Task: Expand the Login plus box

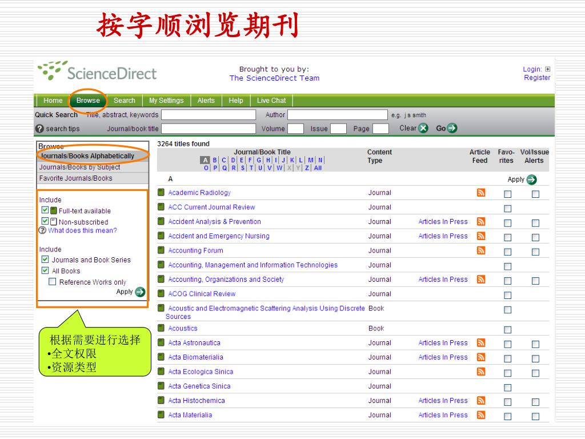Action: [x=548, y=69]
